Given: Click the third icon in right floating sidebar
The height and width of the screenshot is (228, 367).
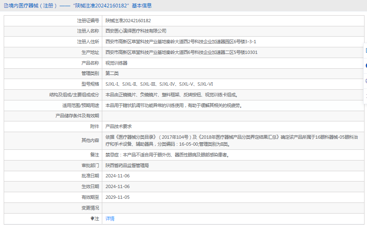Looking at the screenshot, I should point(366,81).
